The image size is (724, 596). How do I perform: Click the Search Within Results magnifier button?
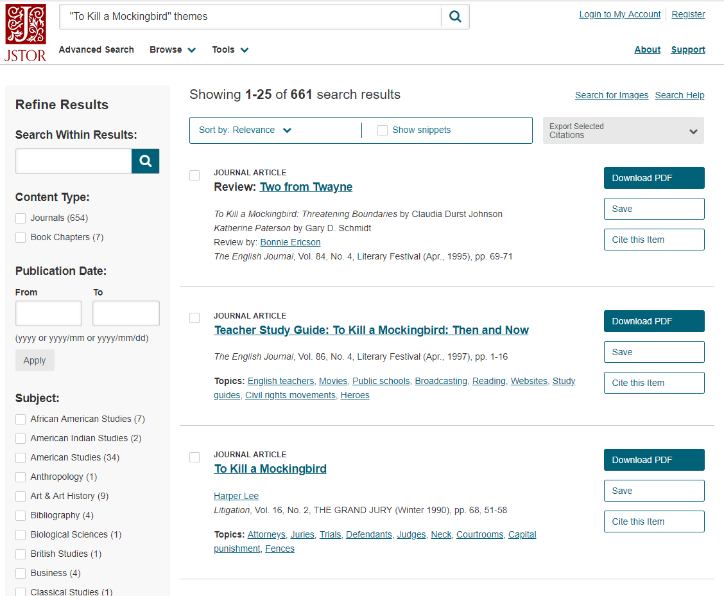click(x=146, y=161)
